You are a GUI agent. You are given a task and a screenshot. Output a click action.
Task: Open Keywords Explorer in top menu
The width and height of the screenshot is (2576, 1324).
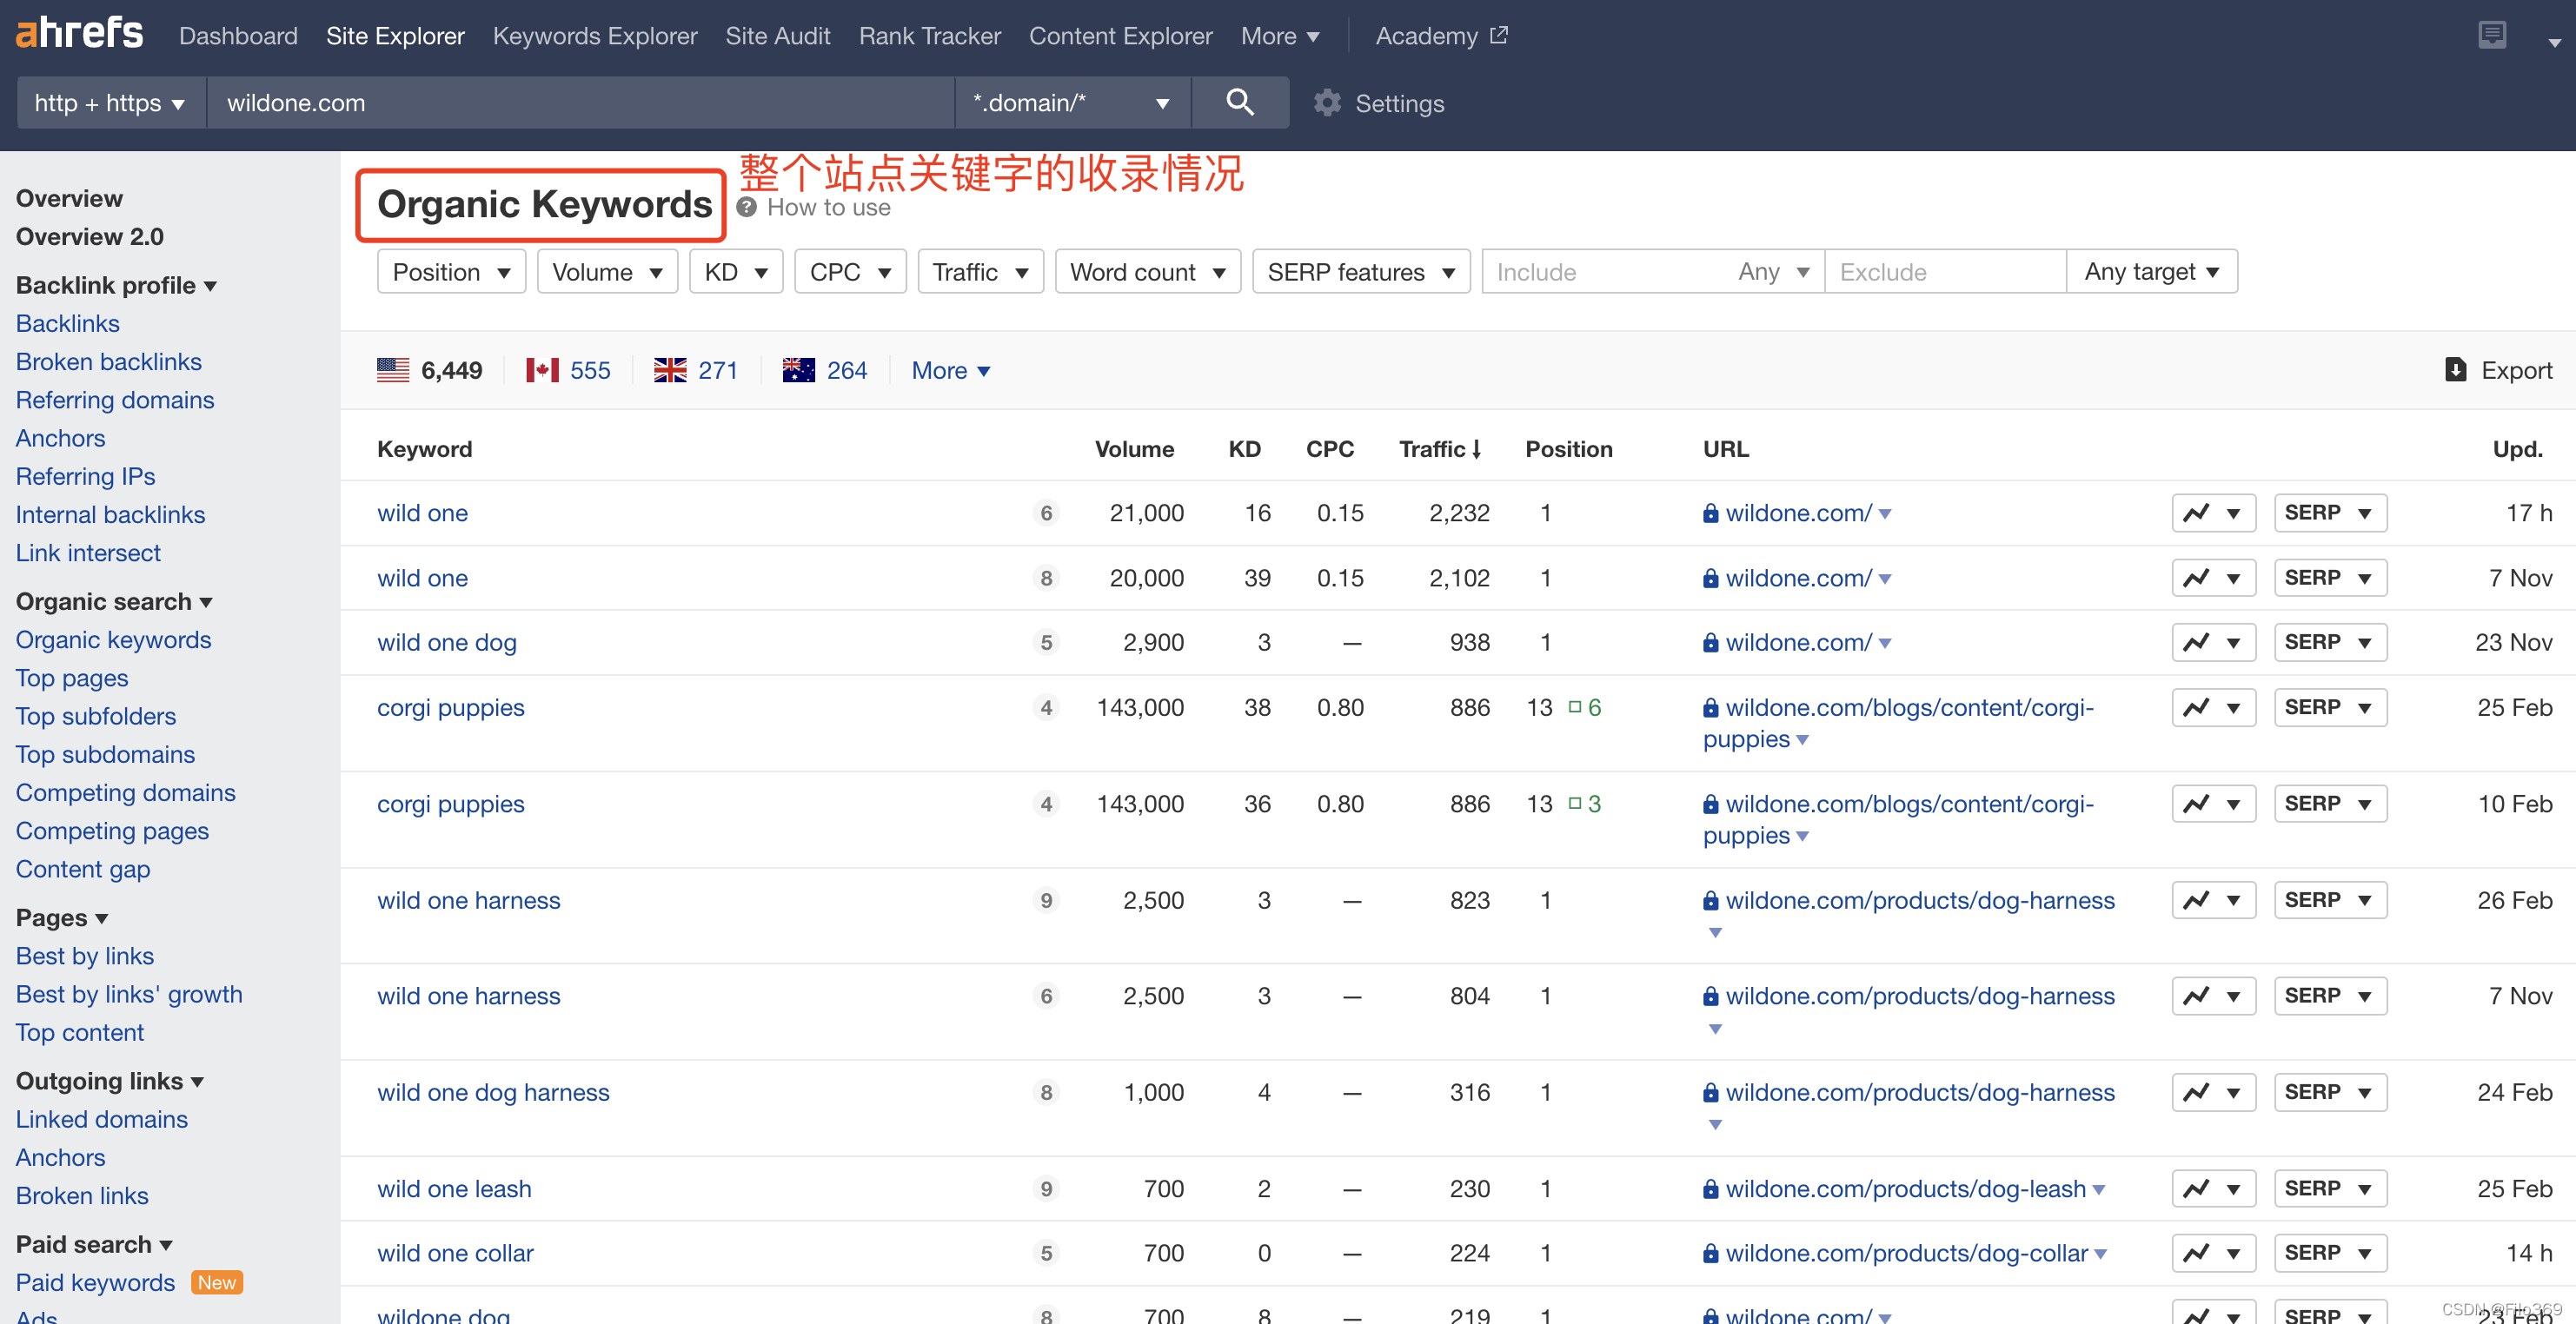point(595,36)
